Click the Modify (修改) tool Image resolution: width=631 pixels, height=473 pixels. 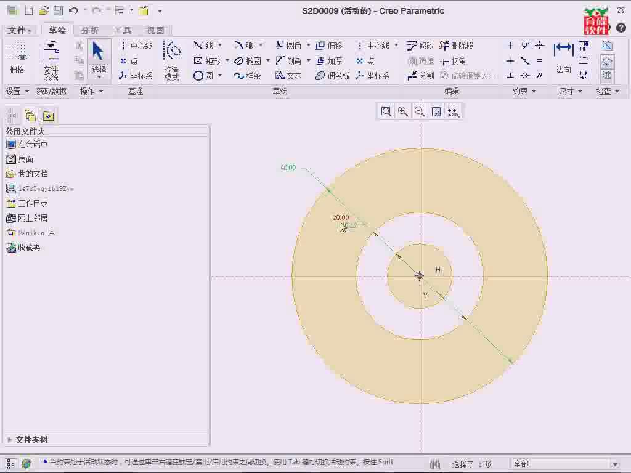coord(420,46)
